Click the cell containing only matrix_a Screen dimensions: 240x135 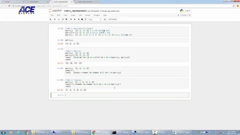pyautogui.click(x=127, y=40)
